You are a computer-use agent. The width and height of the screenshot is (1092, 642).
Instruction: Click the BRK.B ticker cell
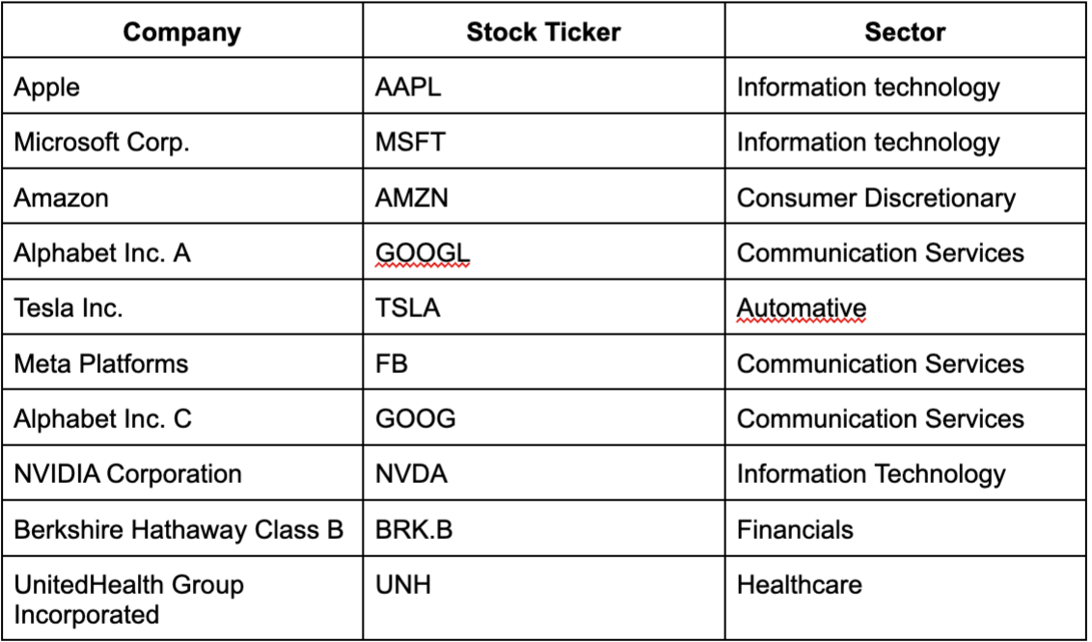click(543, 528)
